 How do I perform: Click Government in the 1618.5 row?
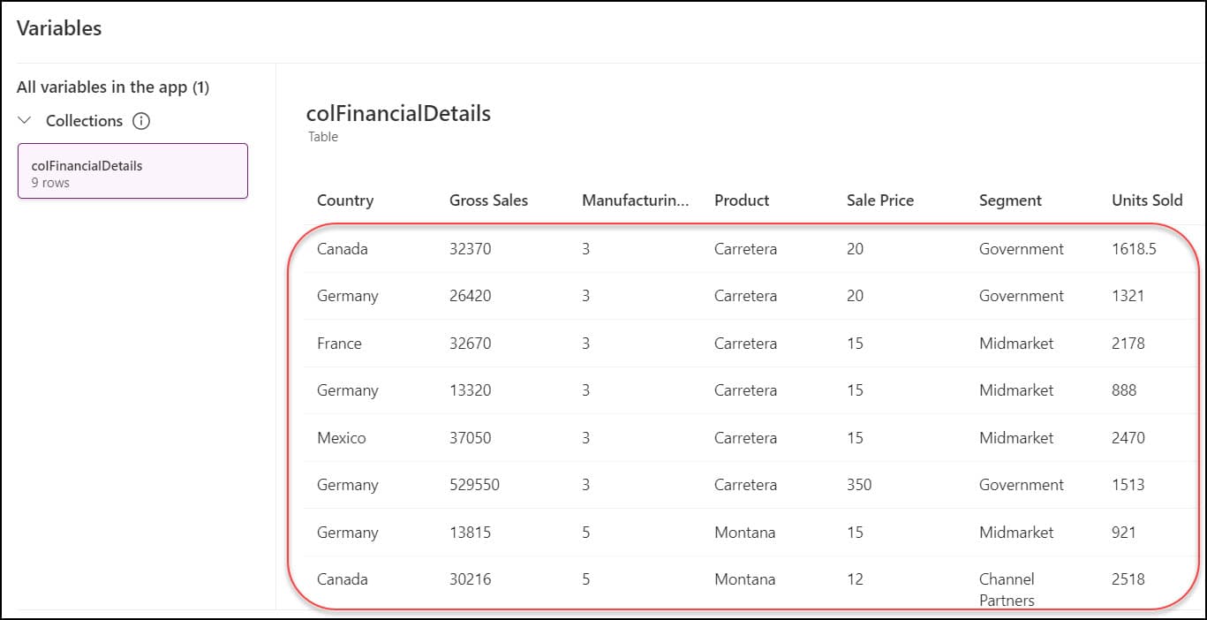click(1022, 249)
